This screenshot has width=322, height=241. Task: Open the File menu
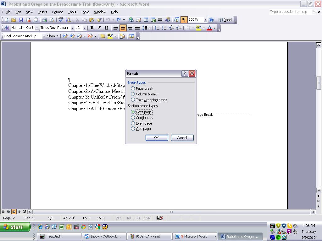click(x=8, y=12)
